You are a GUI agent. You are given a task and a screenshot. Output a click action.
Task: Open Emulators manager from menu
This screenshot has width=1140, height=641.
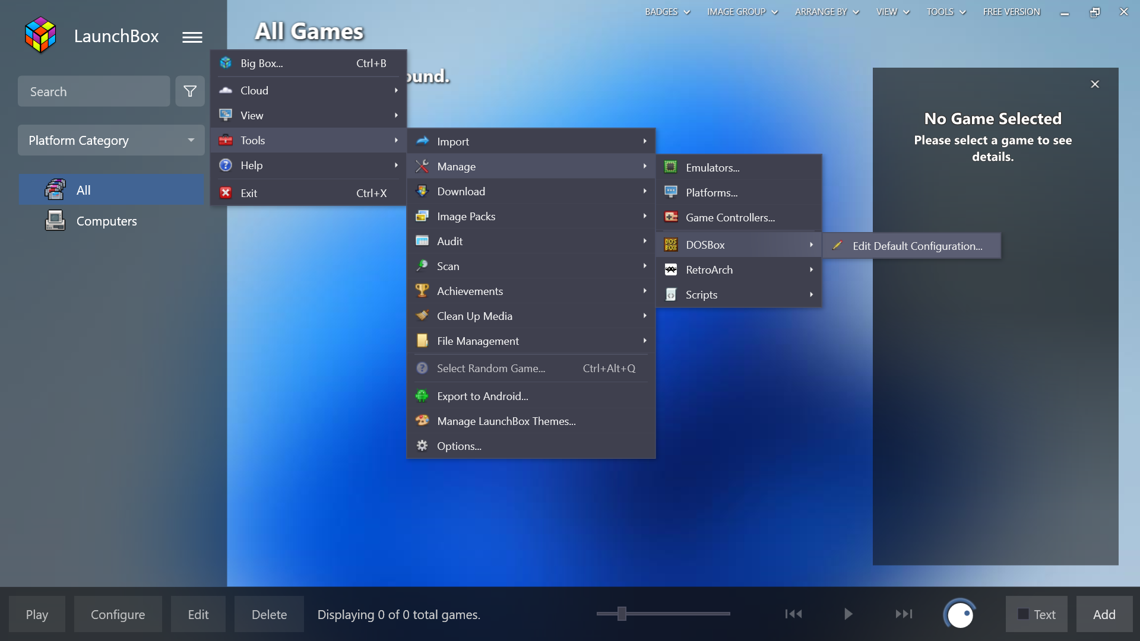[712, 167]
